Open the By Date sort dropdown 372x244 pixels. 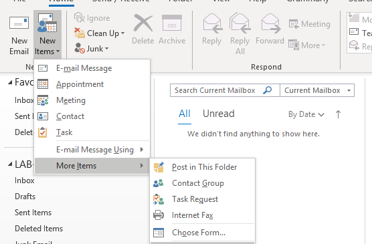(306, 114)
